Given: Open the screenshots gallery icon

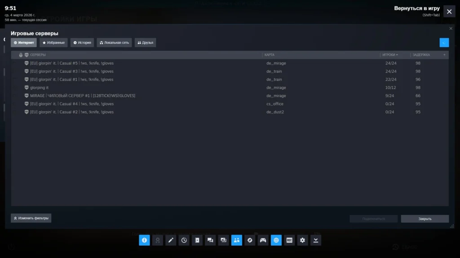Looking at the screenshot, I should point(223,240).
